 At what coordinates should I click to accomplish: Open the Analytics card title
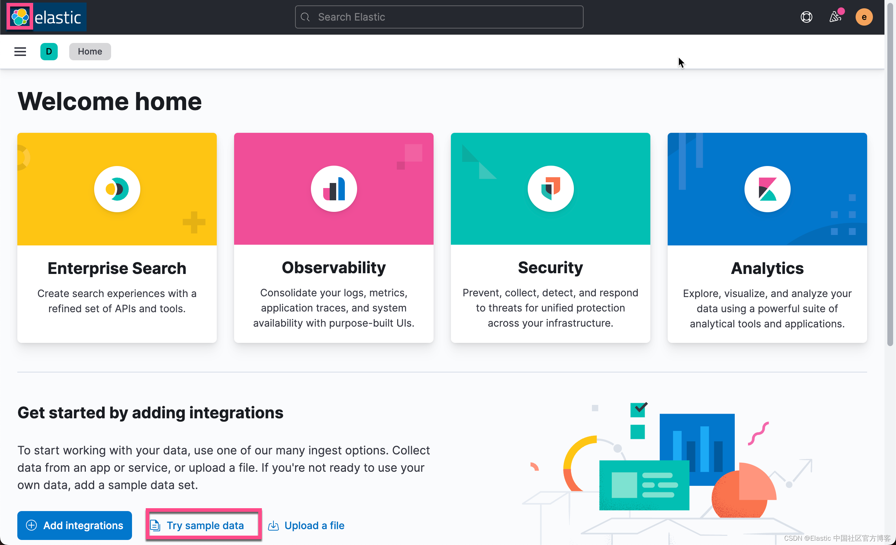767,268
